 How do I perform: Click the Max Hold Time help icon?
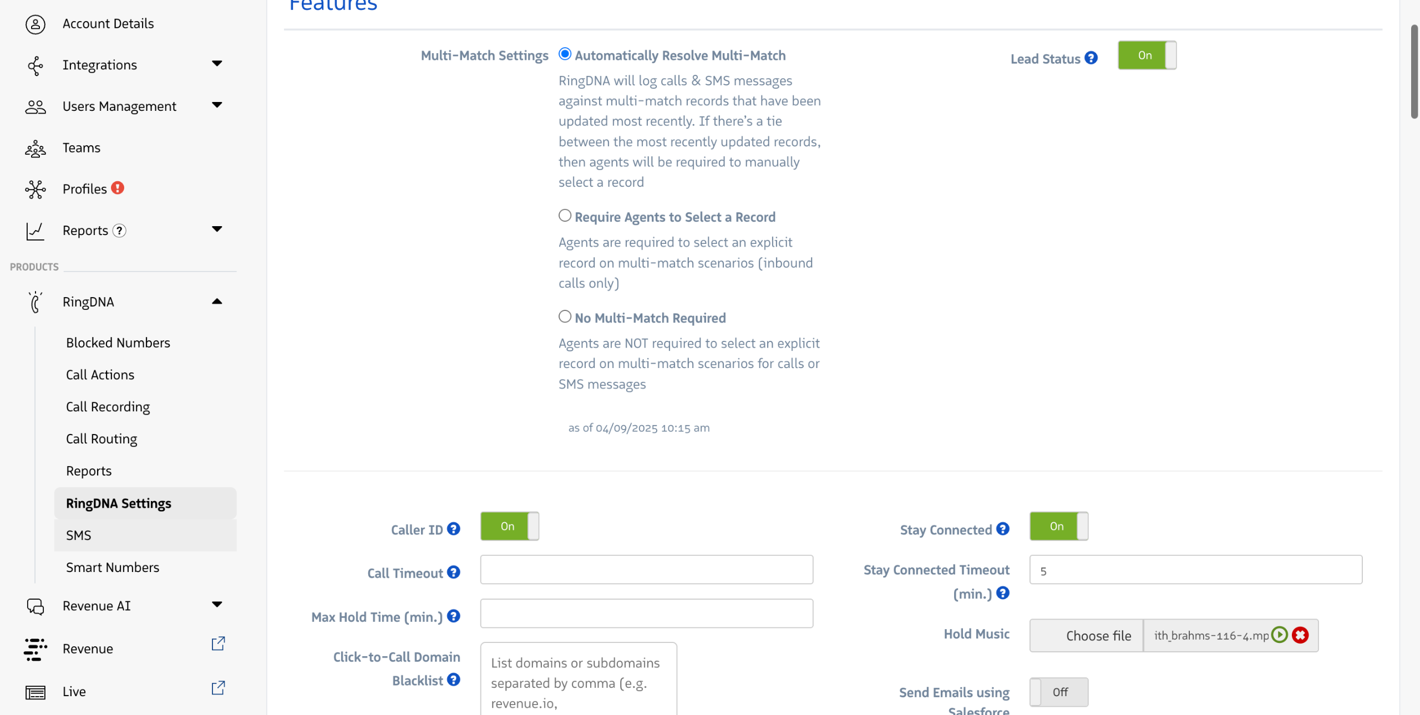click(453, 616)
